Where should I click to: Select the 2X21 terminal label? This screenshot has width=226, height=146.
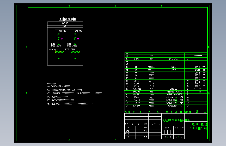pyautogui.click(x=69, y=44)
